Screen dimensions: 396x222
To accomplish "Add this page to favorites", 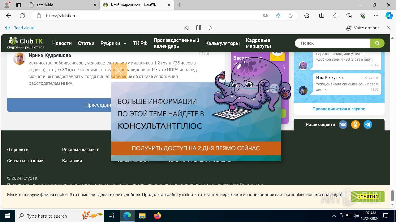I will pyautogui.click(x=290, y=16).
